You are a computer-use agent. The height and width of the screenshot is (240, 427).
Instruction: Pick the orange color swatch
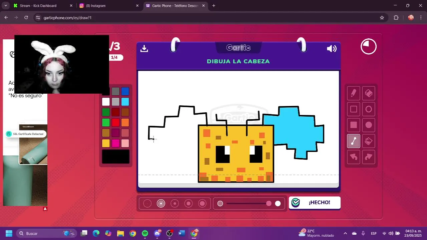[125, 122]
